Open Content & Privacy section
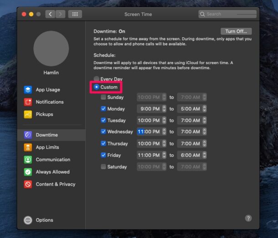Viewport: 278px width, 238px height. [51, 184]
